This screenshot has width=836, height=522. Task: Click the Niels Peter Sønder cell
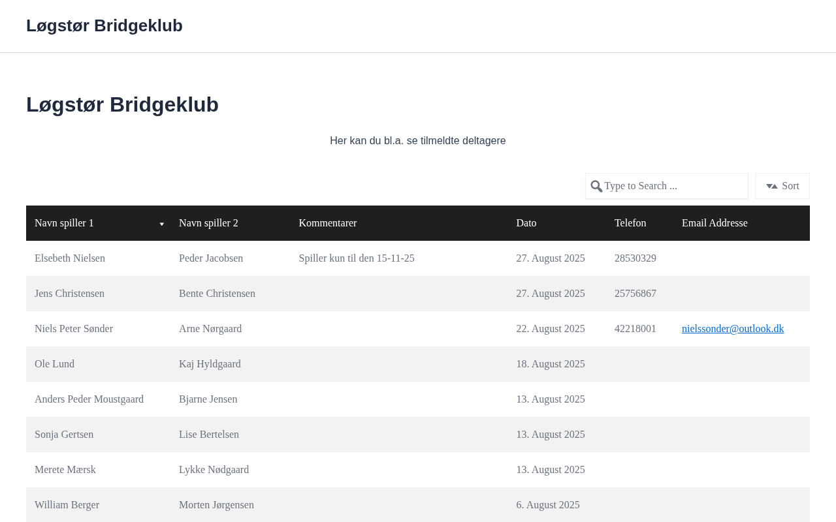74,329
